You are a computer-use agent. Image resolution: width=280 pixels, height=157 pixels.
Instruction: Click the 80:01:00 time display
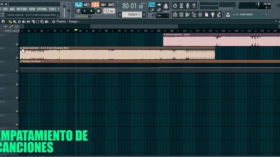click(133, 6)
